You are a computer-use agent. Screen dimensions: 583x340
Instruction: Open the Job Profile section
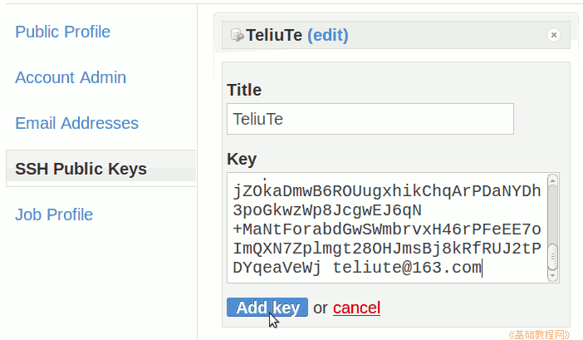coord(54,214)
